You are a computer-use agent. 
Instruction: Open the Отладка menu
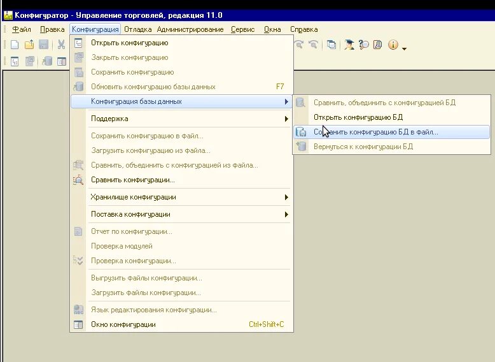[x=137, y=29]
